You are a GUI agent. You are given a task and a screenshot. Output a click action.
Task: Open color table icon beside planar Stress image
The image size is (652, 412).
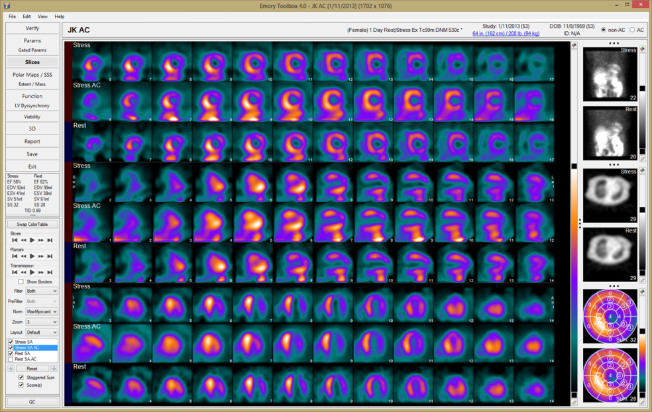(642, 50)
